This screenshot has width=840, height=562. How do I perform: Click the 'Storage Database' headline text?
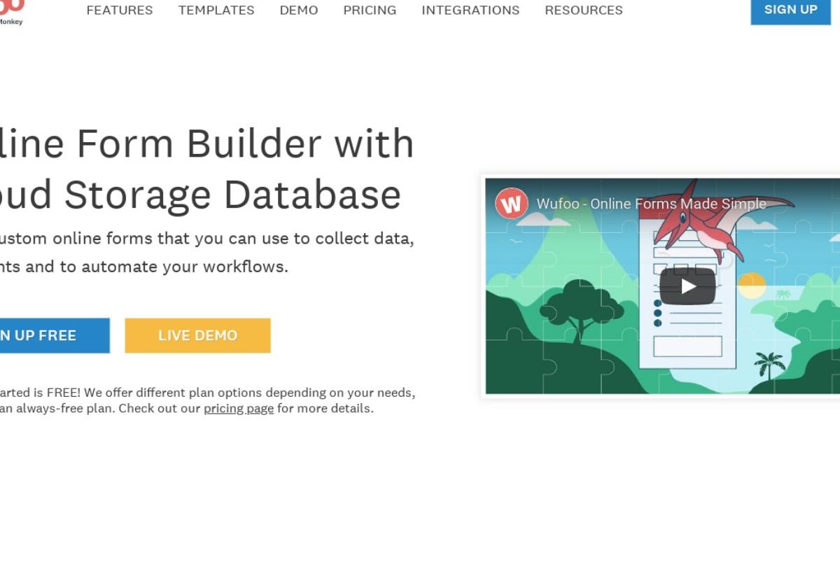click(232, 194)
